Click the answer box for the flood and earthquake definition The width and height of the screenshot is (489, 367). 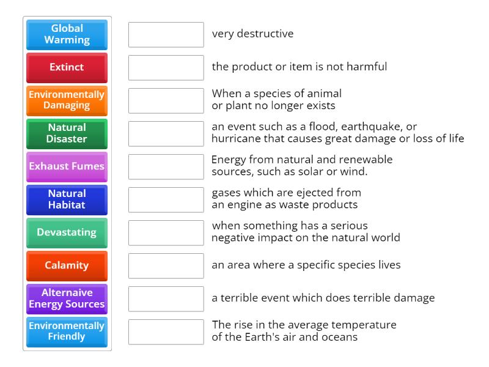166,134
